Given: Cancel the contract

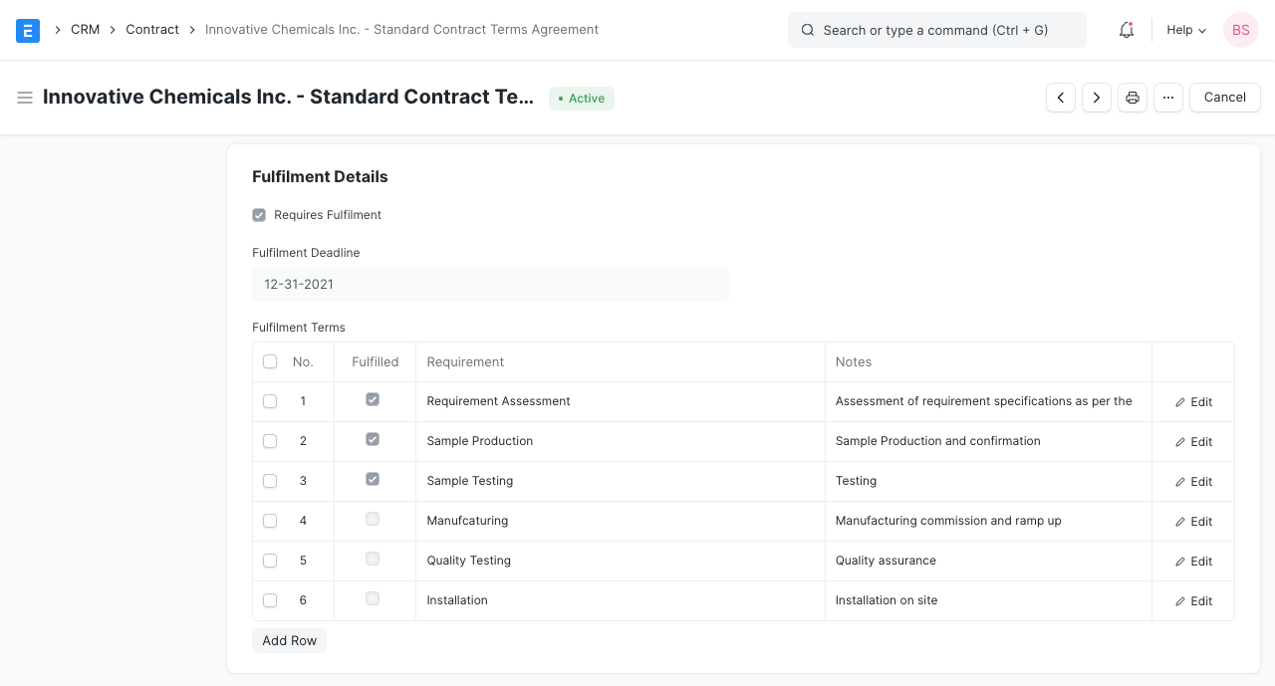Looking at the screenshot, I should pyautogui.click(x=1224, y=97).
